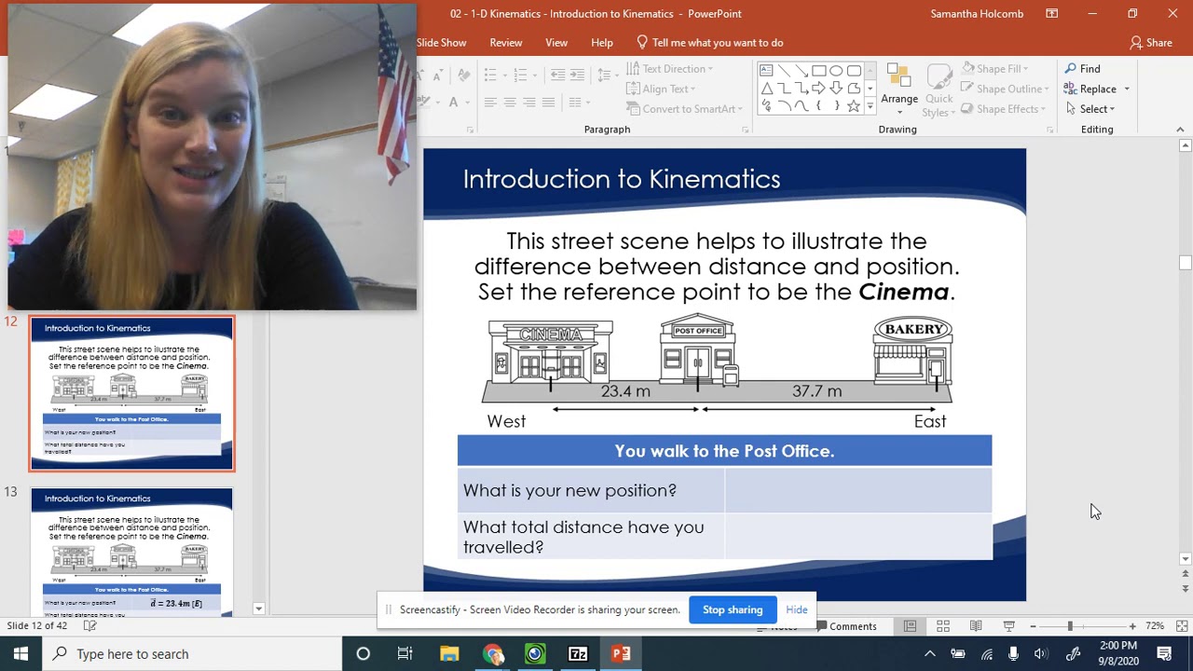This screenshot has height=671, width=1193.
Task: Select the Arc shape
Action: (784, 106)
